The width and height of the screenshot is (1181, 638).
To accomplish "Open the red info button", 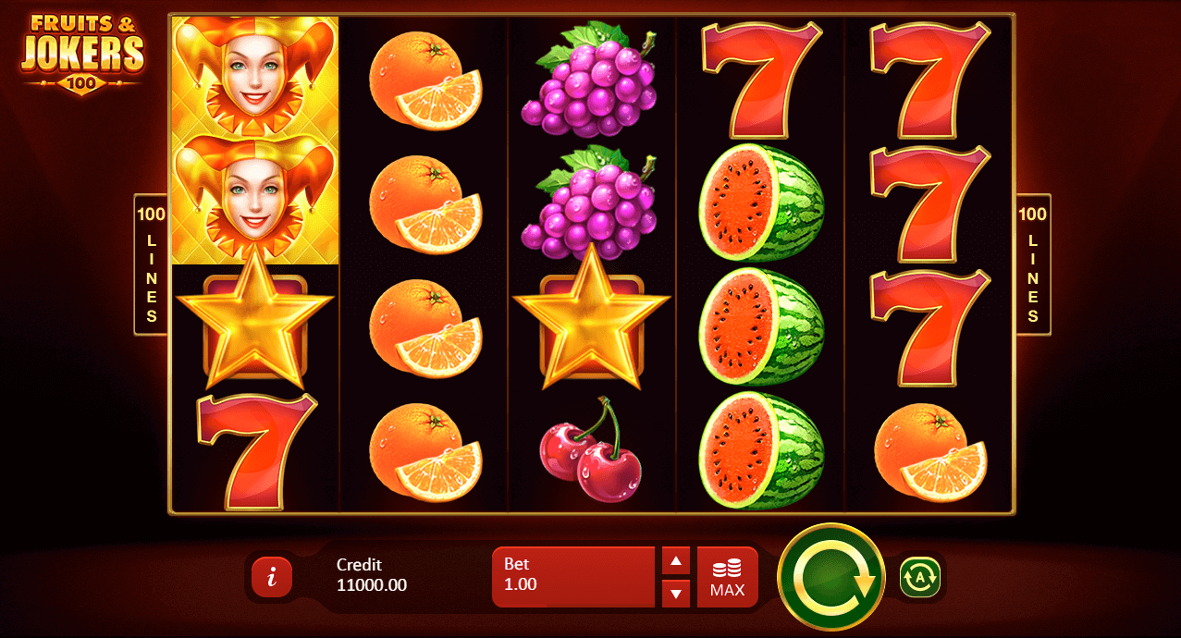I will click(272, 577).
